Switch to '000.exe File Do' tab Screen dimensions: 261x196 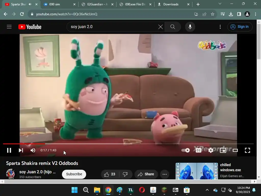(x=135, y=4)
